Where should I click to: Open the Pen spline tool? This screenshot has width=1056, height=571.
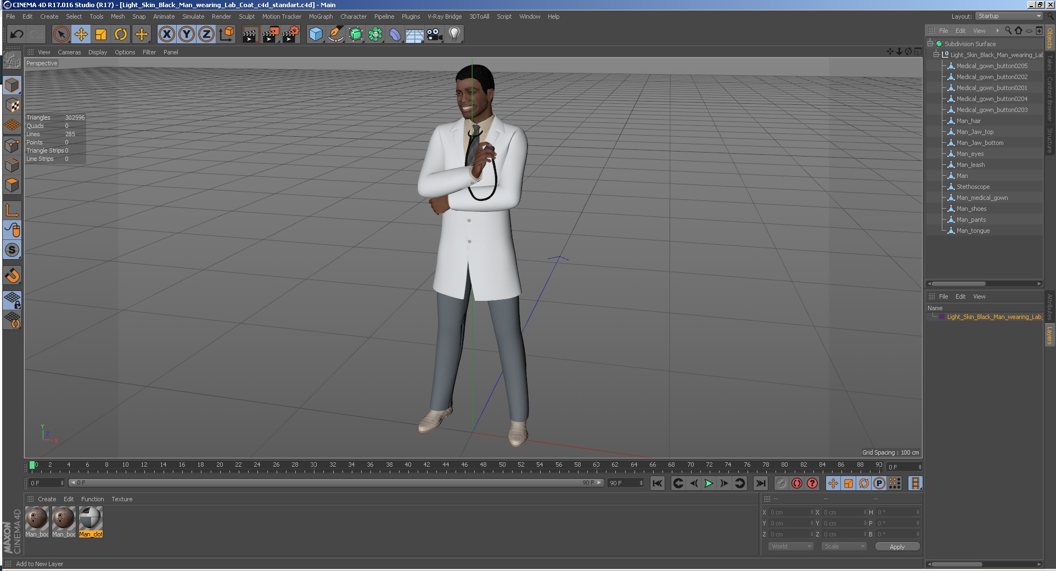335,35
